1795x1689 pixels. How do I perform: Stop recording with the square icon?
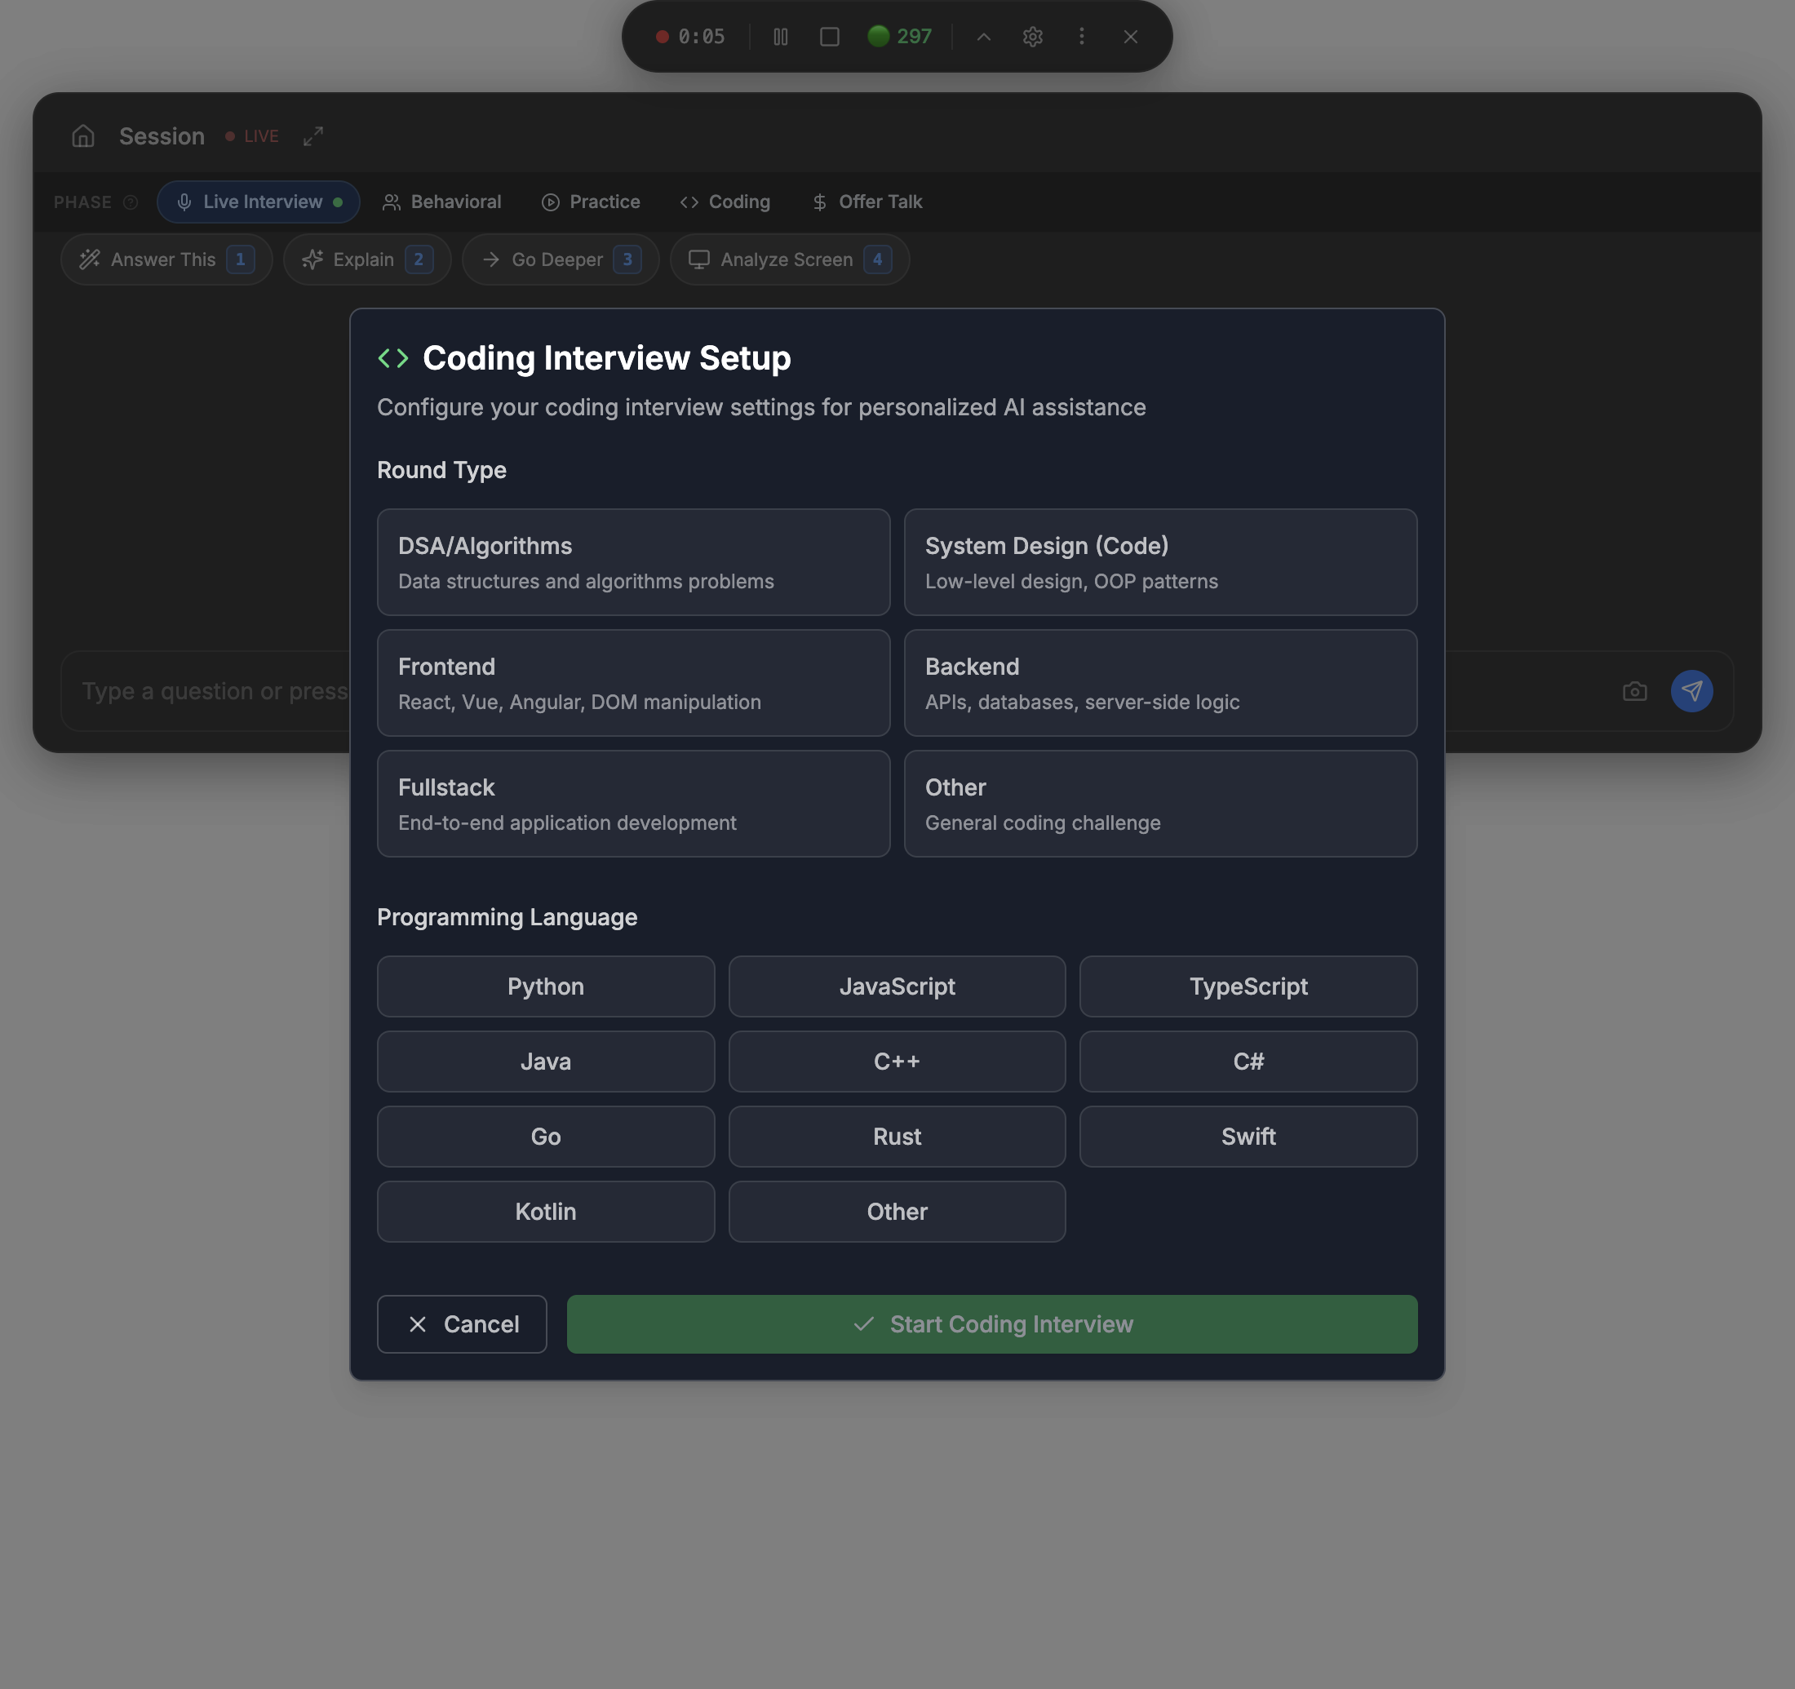830,37
